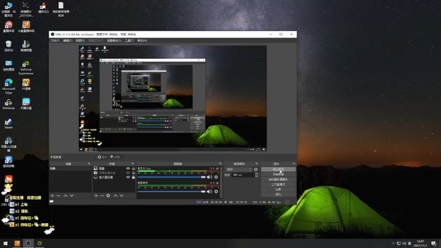Hide the display capture source eye icon
441x248 pixels.
pos(128,177)
